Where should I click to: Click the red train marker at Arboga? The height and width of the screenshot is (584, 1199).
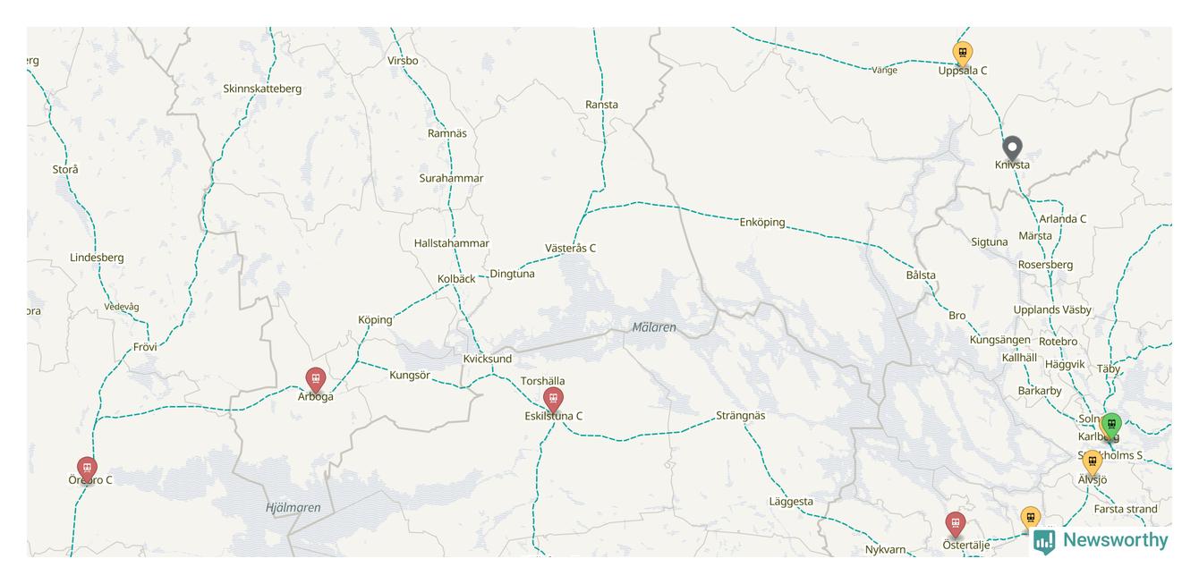point(315,380)
